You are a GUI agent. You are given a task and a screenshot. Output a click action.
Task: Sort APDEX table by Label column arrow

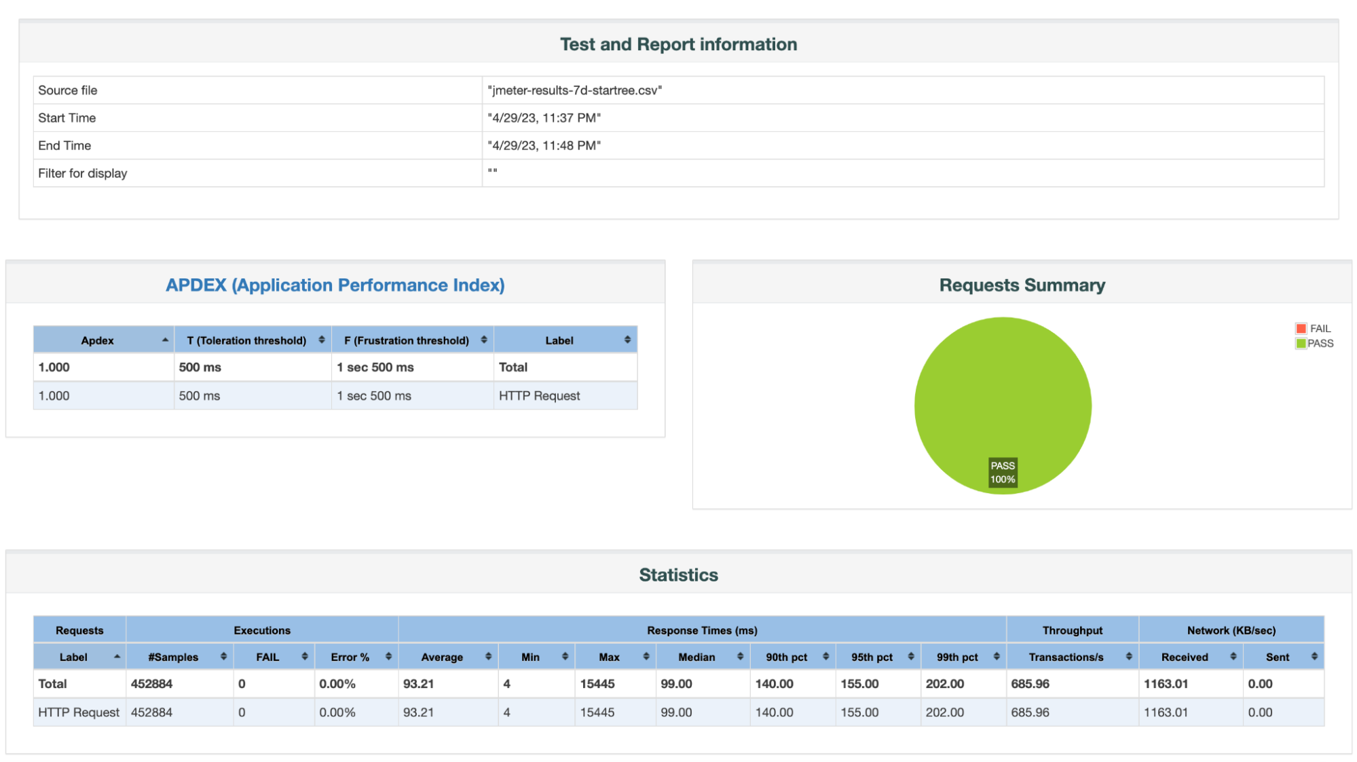(x=627, y=340)
